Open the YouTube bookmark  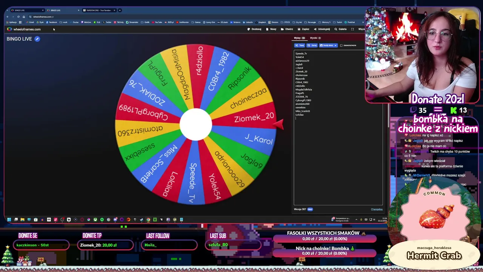point(157,22)
